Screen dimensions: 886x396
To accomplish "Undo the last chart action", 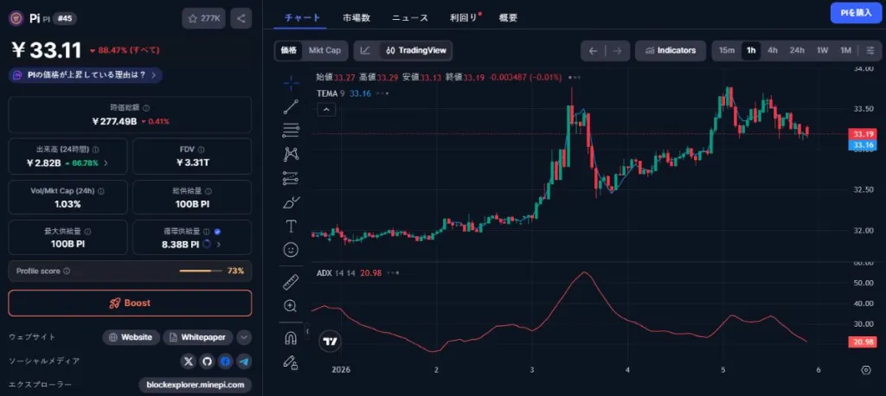I will [x=593, y=51].
